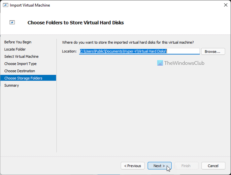Click TheWindowsClub logo icon
This screenshot has width=231, height=175.
pyautogui.click(x=160, y=63)
